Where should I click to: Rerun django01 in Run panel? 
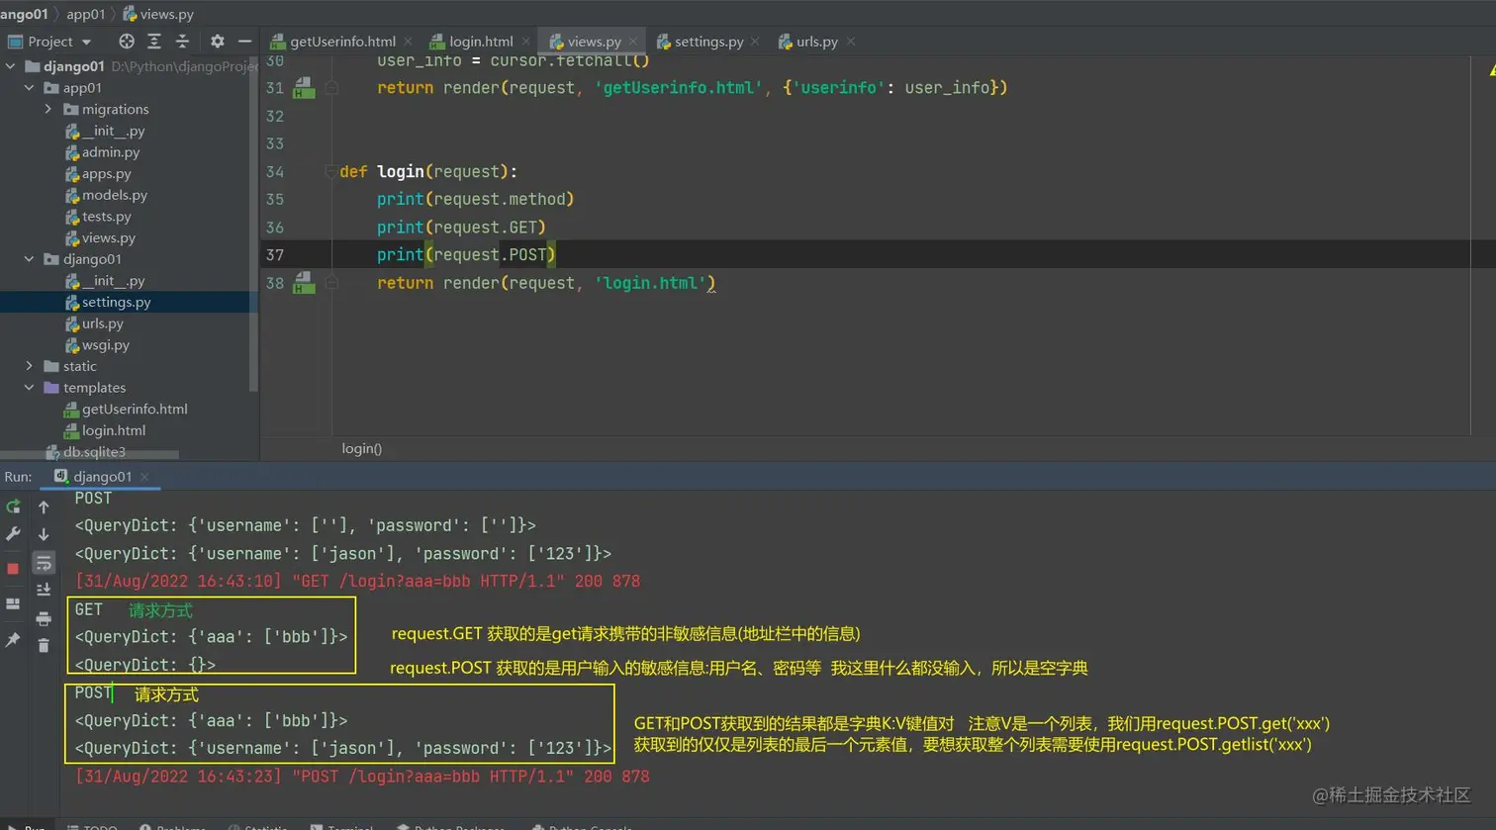(13, 507)
